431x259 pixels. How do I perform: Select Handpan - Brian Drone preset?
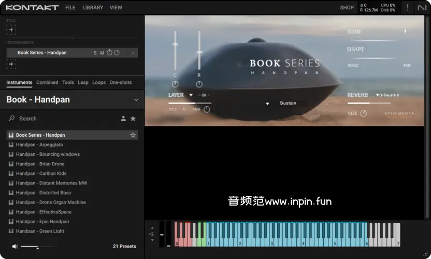tap(72, 164)
